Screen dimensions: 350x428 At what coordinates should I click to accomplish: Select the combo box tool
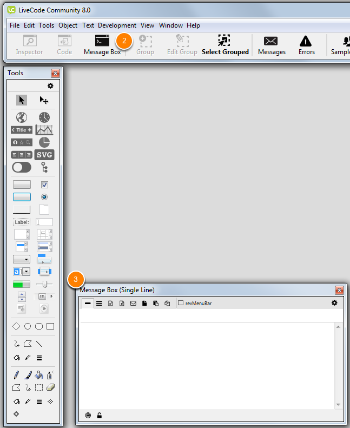pos(22,272)
